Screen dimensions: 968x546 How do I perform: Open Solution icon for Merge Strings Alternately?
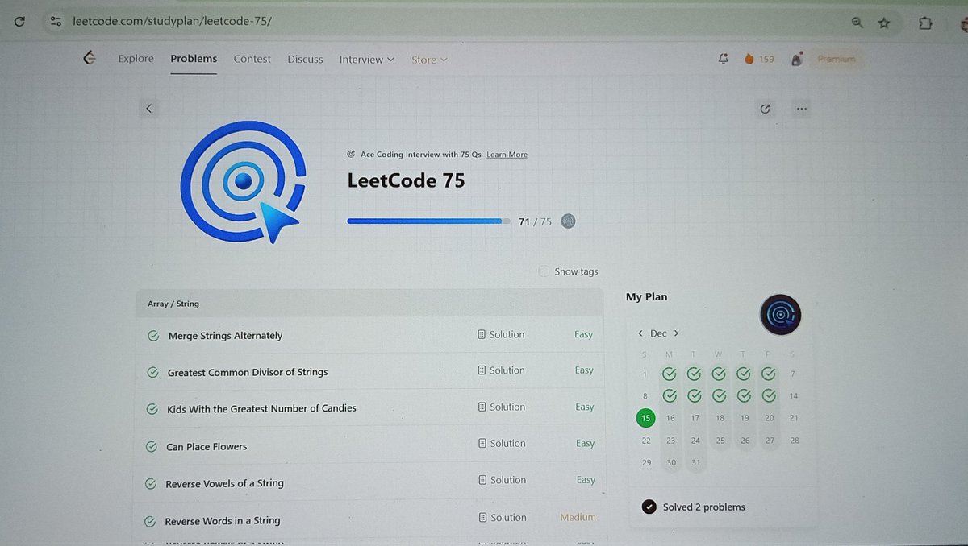tap(482, 334)
